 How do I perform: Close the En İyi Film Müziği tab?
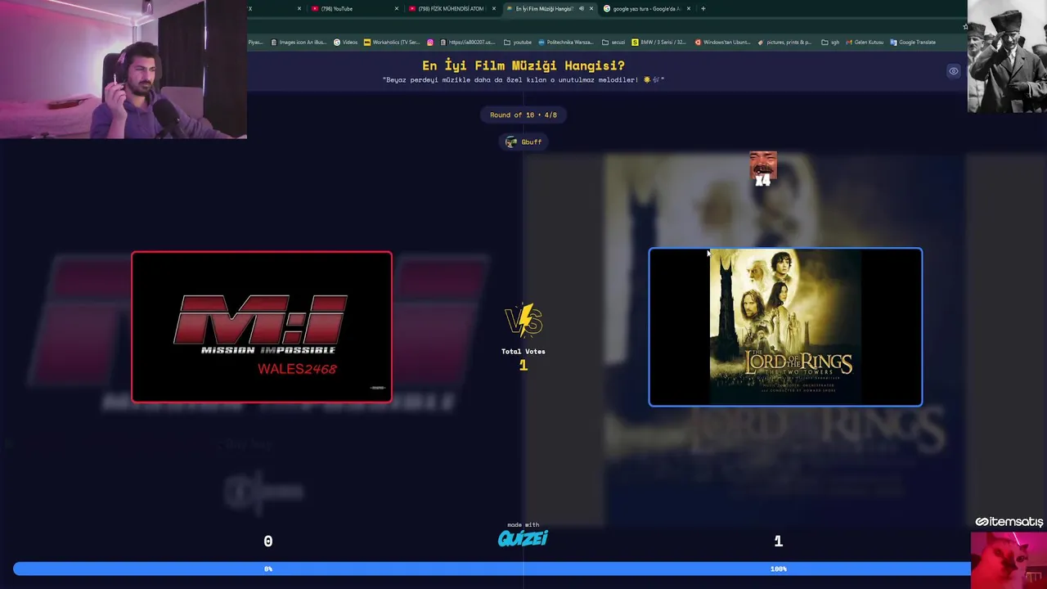coord(591,9)
